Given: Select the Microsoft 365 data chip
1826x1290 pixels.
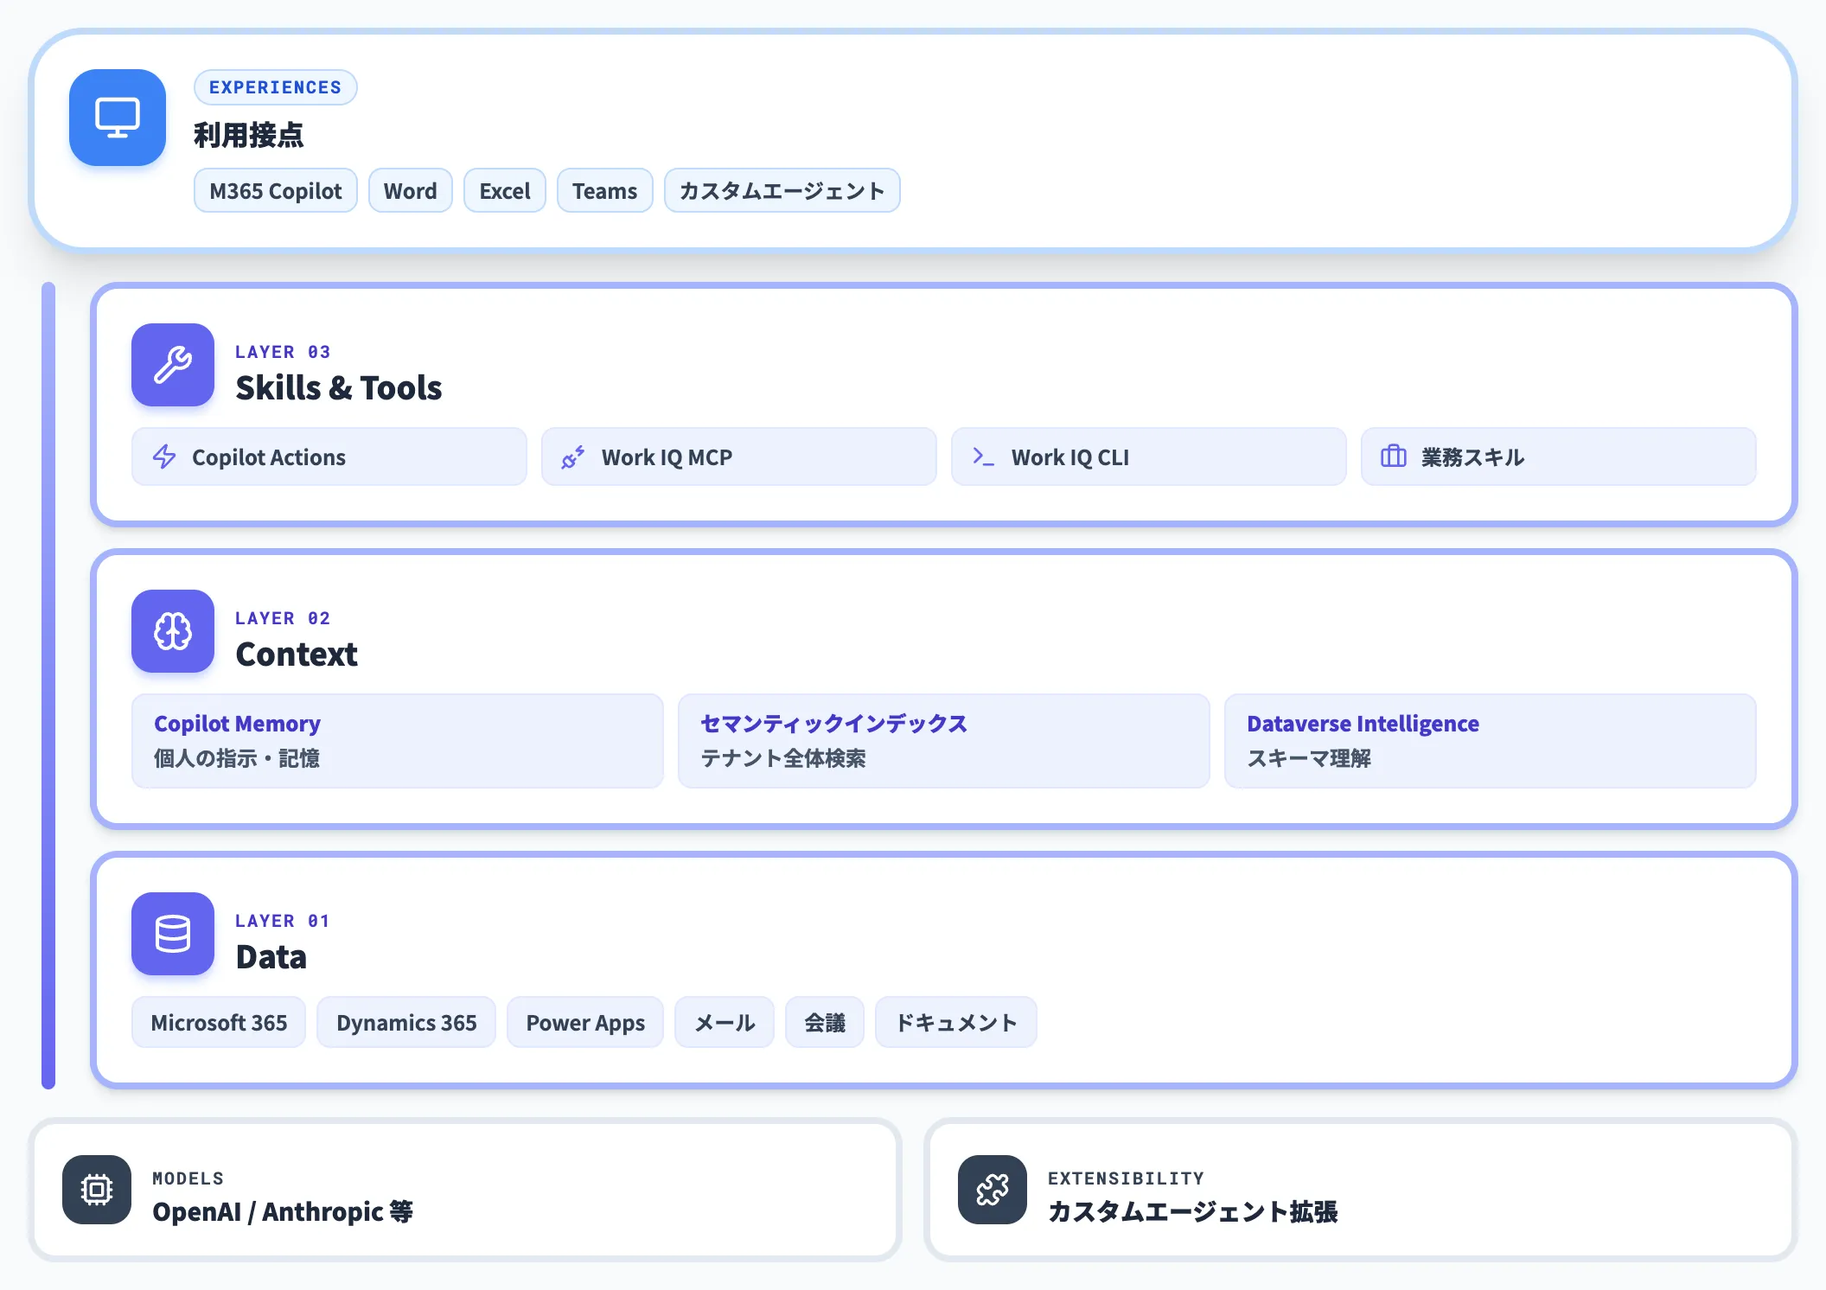Looking at the screenshot, I should click(x=219, y=1022).
